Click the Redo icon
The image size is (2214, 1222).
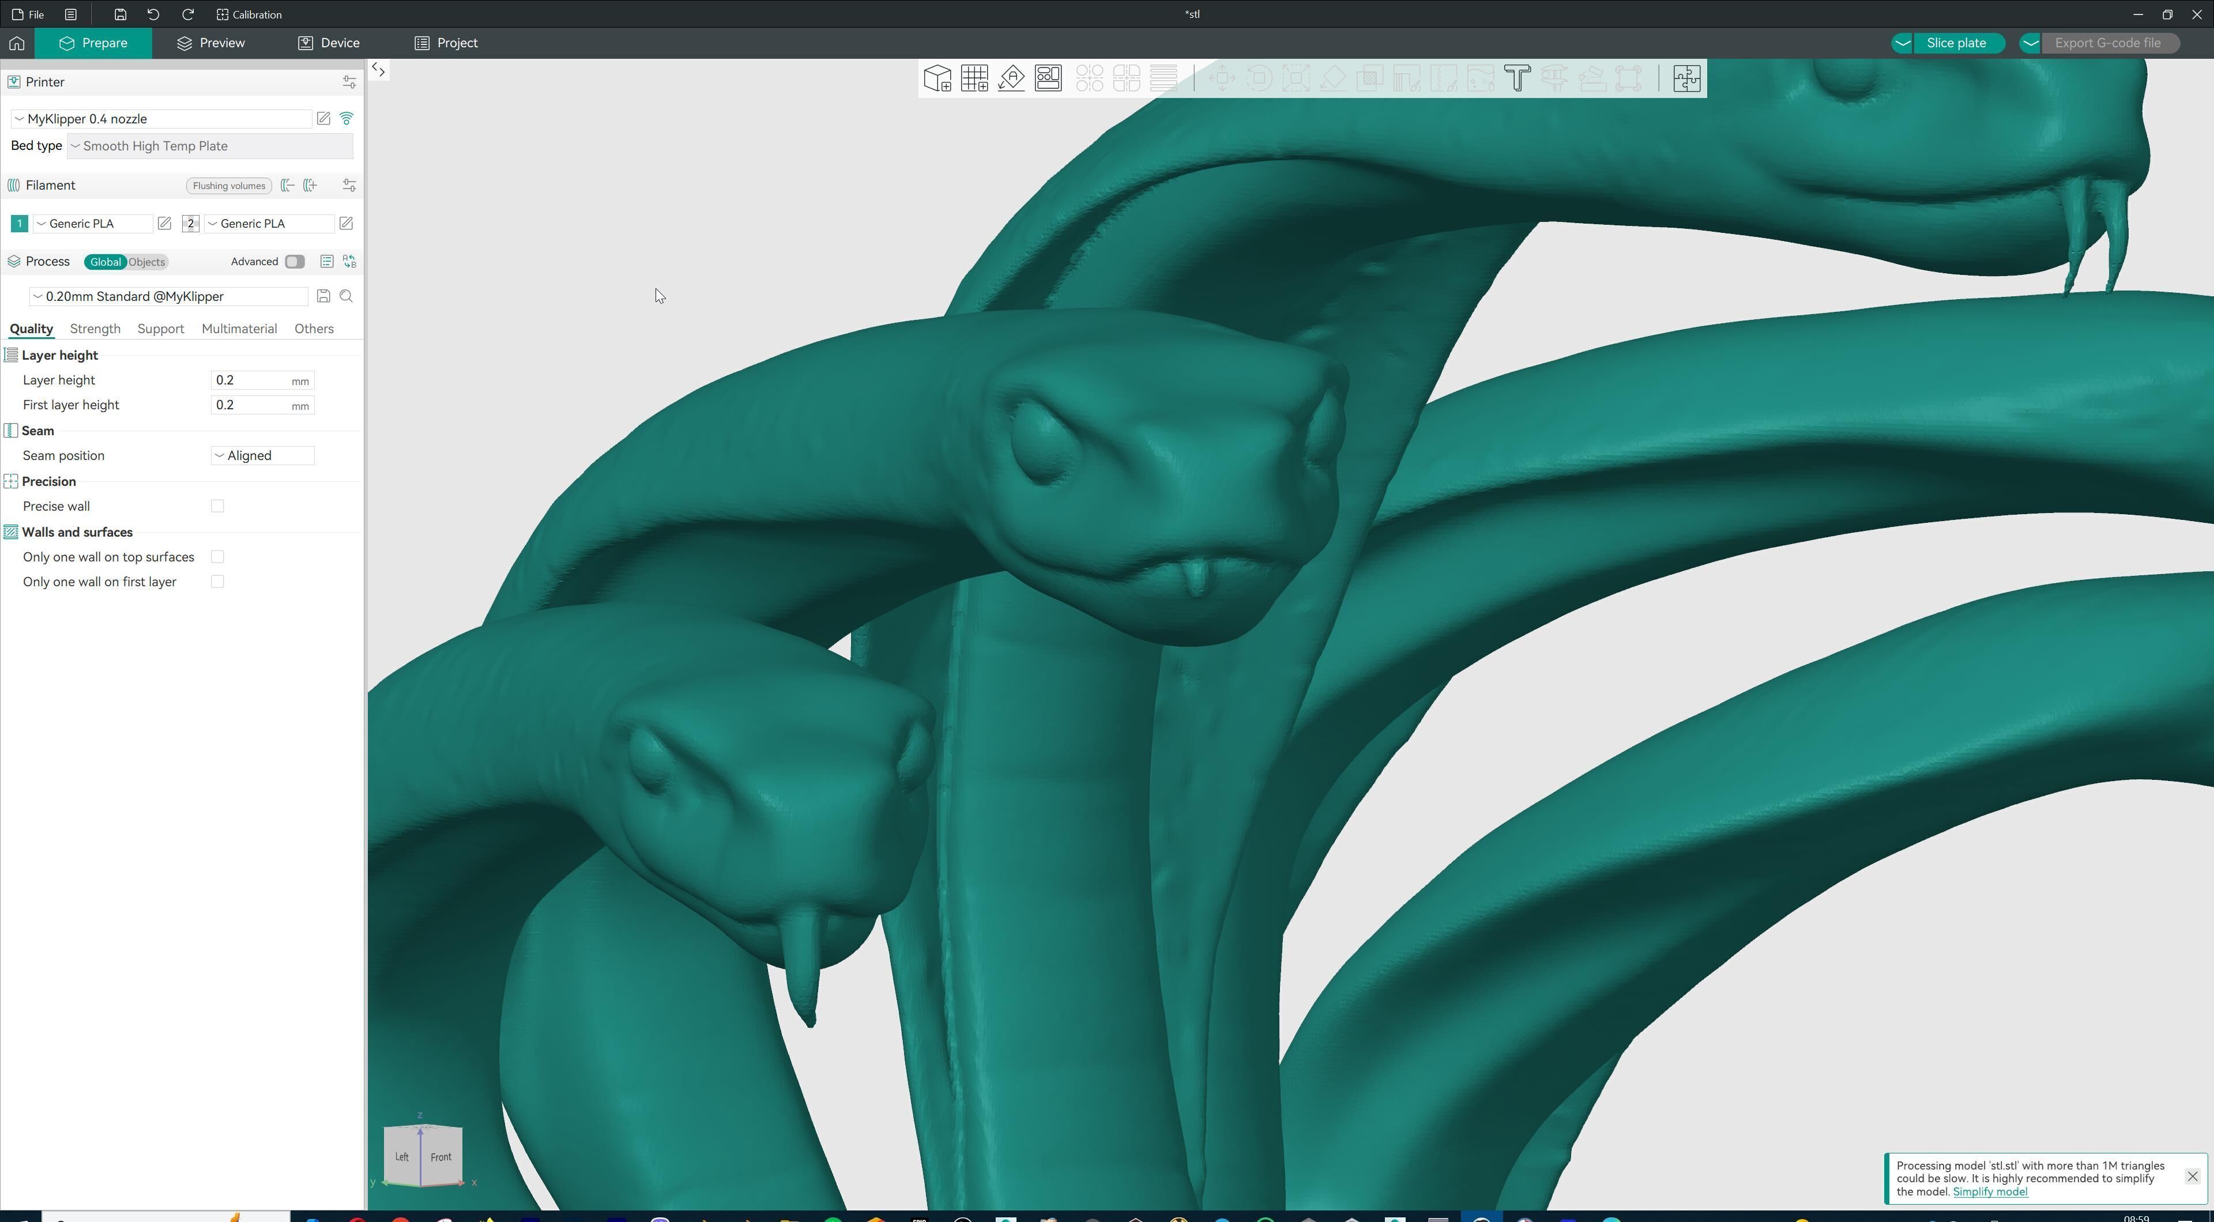click(x=187, y=14)
